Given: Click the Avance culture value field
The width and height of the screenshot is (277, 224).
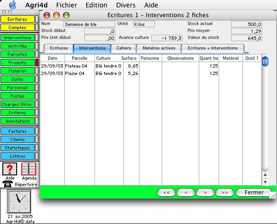Looking at the screenshot, I should pos(167,38).
